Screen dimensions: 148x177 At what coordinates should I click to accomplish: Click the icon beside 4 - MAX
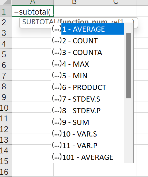(x=57, y=63)
